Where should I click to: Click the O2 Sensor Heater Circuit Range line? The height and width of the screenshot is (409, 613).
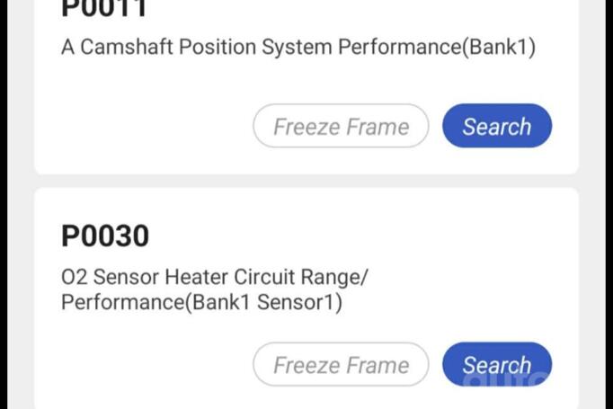tap(215, 277)
